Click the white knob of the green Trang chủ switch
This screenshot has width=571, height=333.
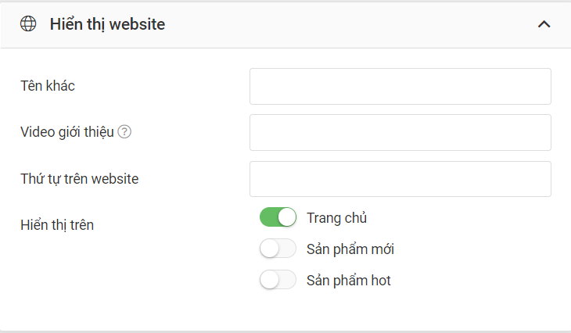click(287, 217)
